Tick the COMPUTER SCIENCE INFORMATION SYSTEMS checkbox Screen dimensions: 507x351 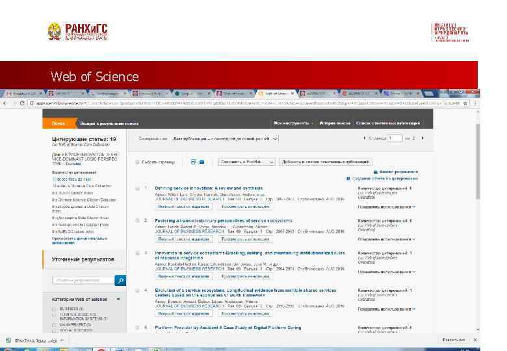coord(55,315)
